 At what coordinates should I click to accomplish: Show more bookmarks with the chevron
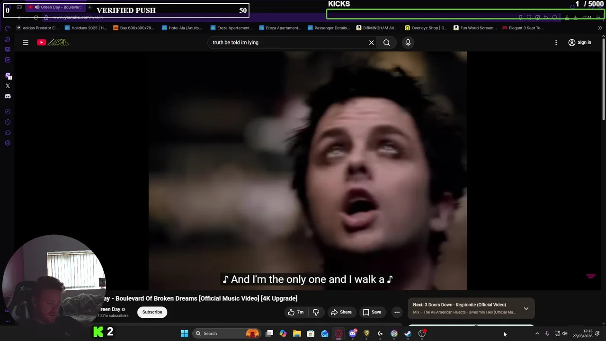(600, 28)
